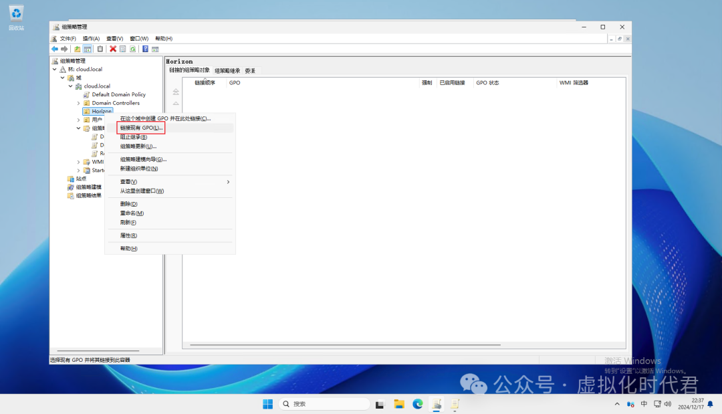Click the move link to top arrow
This screenshot has width=722, height=414.
[x=176, y=92]
